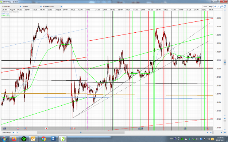Click the Aug 04 date label
This screenshot has height=142, width=228.
point(13,10)
